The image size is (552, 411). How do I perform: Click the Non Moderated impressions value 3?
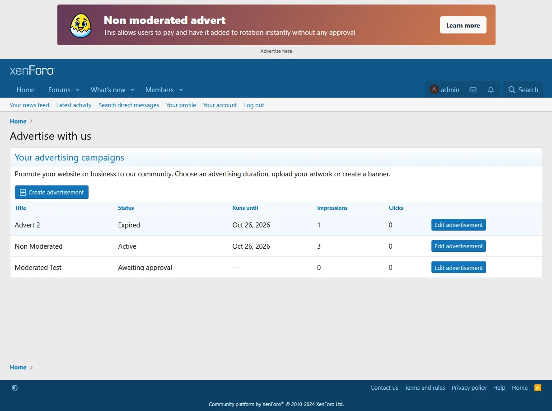point(319,246)
